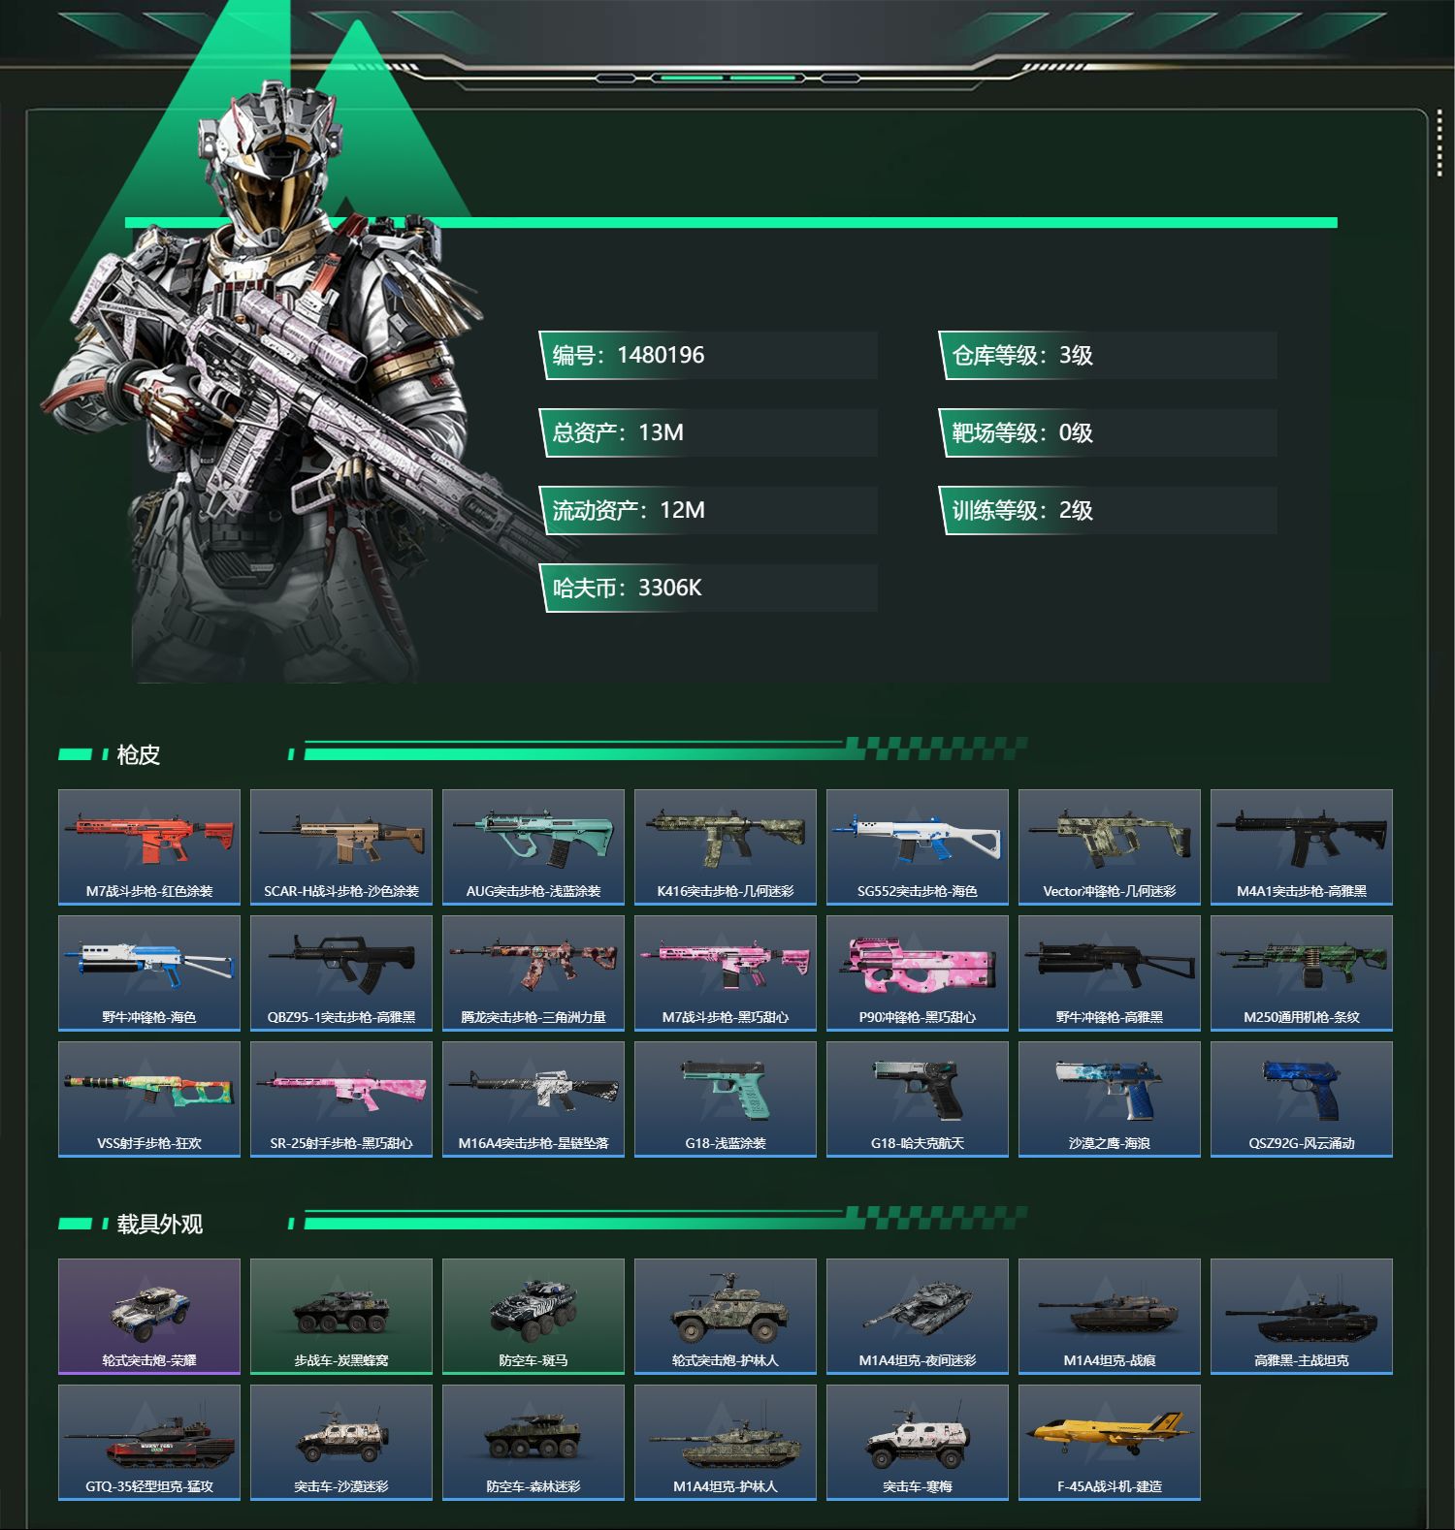Select the QSZ92G-风云涌动 pistol skin
This screenshot has height=1530, width=1455.
(1302, 1100)
